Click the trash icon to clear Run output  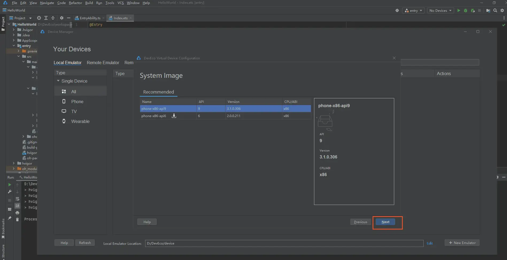click(17, 219)
